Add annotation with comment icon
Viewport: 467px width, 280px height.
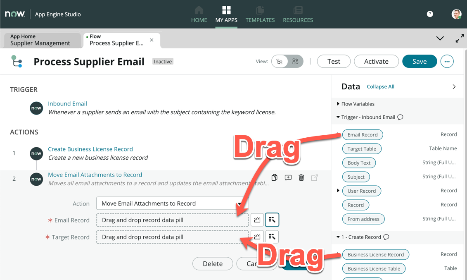pyautogui.click(x=288, y=177)
